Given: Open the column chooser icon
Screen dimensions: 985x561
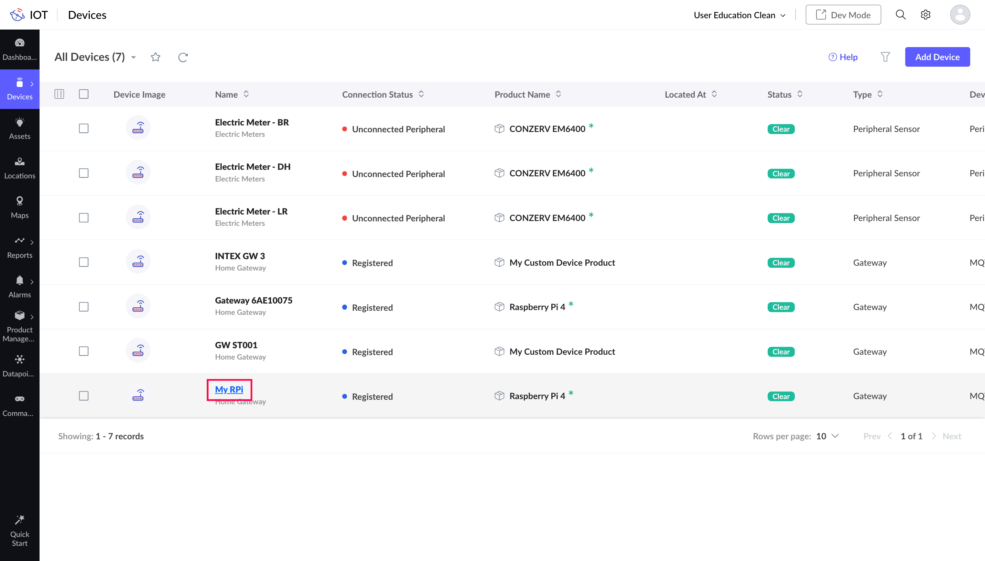Looking at the screenshot, I should pos(59,94).
